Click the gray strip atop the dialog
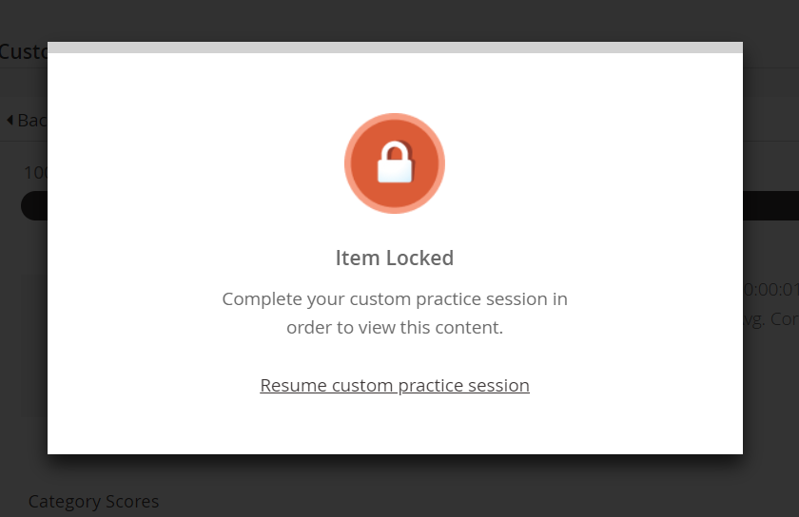This screenshot has height=517, width=799. (x=395, y=48)
